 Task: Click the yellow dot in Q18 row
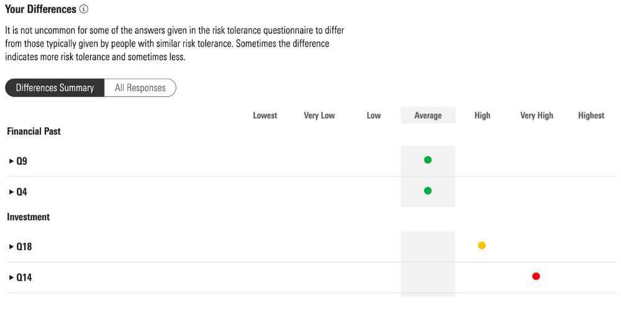click(x=482, y=246)
